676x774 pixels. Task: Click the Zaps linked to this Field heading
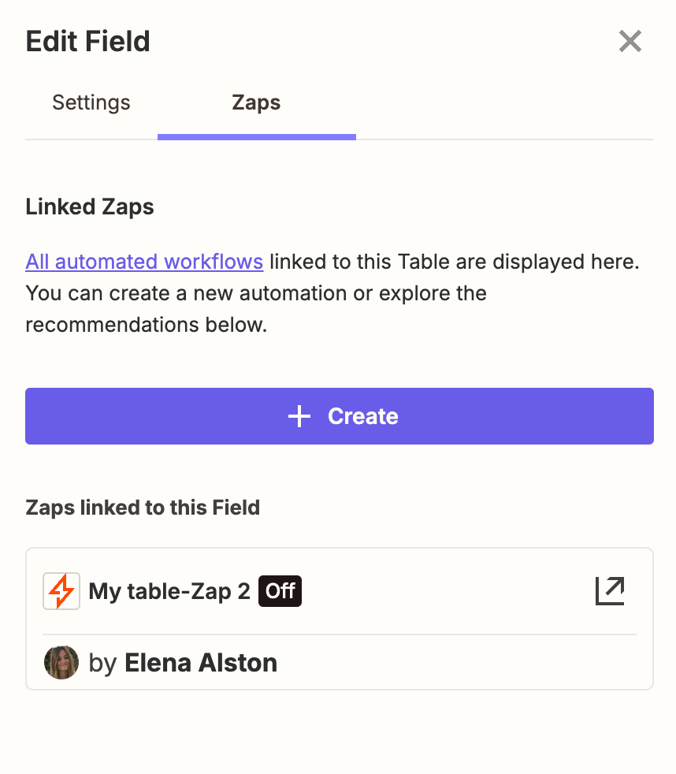click(x=143, y=508)
